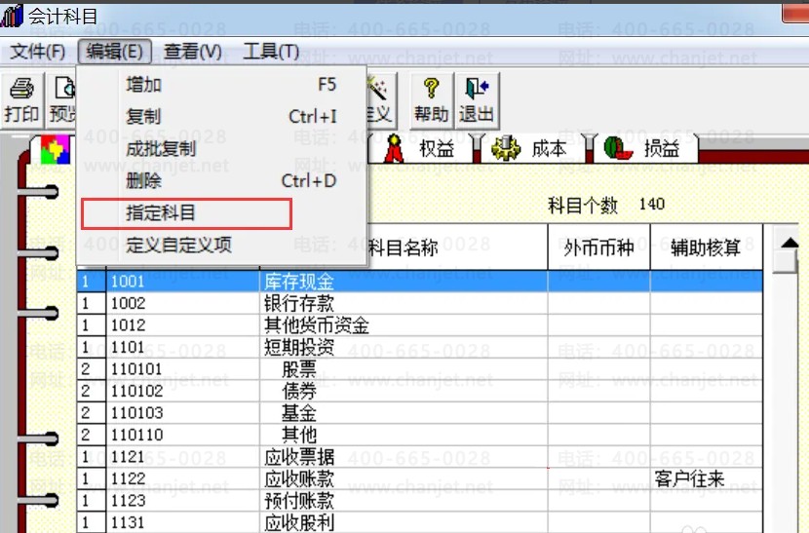This screenshot has height=533, width=809.
Task: Choose 定义自定义项 from the Edit menu
Action: (178, 245)
